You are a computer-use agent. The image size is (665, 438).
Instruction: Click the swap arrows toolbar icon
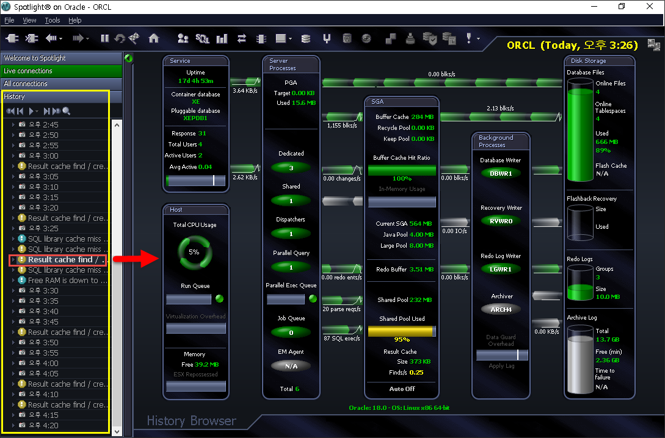coord(242,39)
